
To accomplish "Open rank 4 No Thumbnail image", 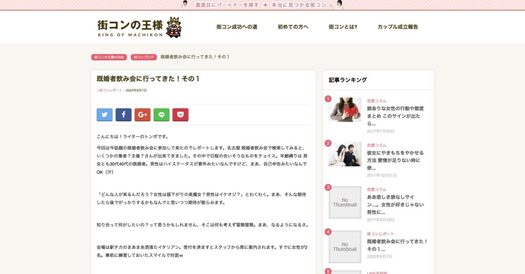I will (345, 247).
